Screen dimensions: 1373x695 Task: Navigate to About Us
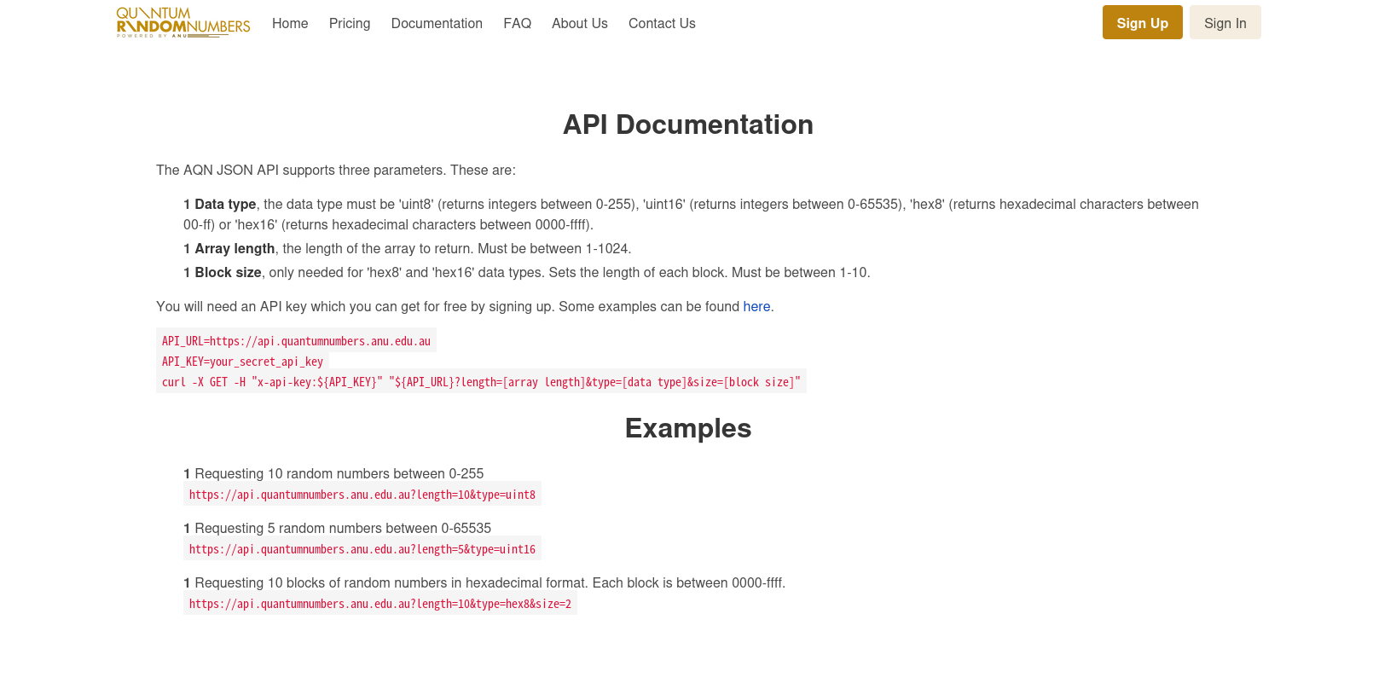click(x=580, y=24)
